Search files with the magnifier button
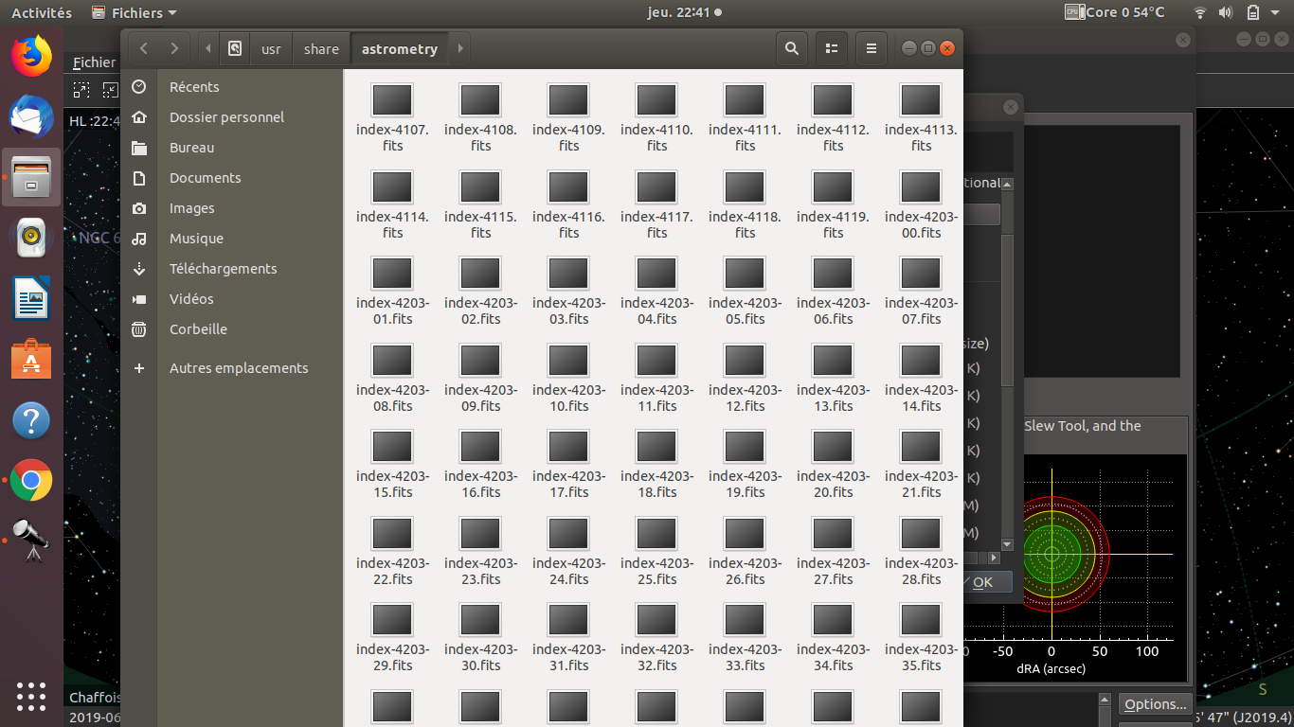This screenshot has width=1294, height=727. pyautogui.click(x=792, y=48)
